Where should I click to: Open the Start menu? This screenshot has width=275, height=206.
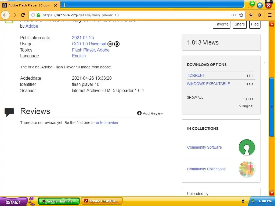pyautogui.click(x=13, y=201)
